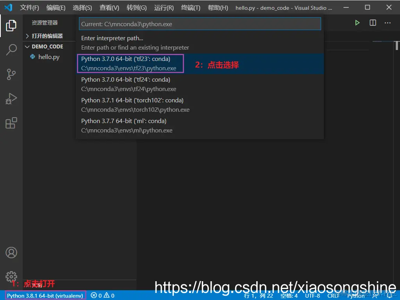Viewport: 400px width, 300px height.
Task: Click the VS Code logo icon
Action: (8, 8)
